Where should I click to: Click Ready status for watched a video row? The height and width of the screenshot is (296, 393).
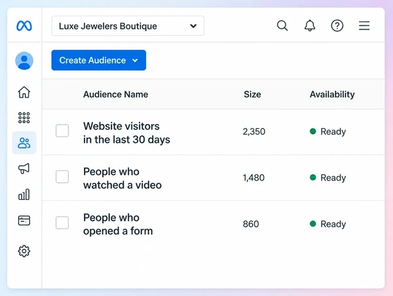click(328, 177)
